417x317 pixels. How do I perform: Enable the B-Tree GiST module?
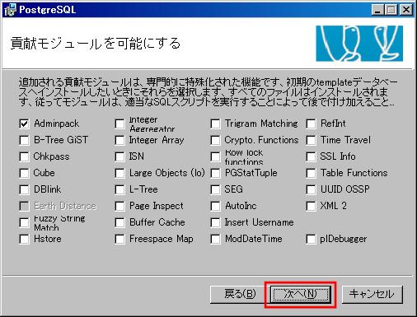pos(24,140)
